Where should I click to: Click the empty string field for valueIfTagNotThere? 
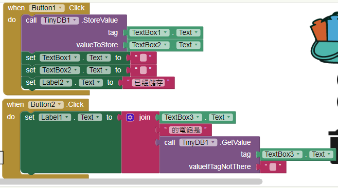273,167
